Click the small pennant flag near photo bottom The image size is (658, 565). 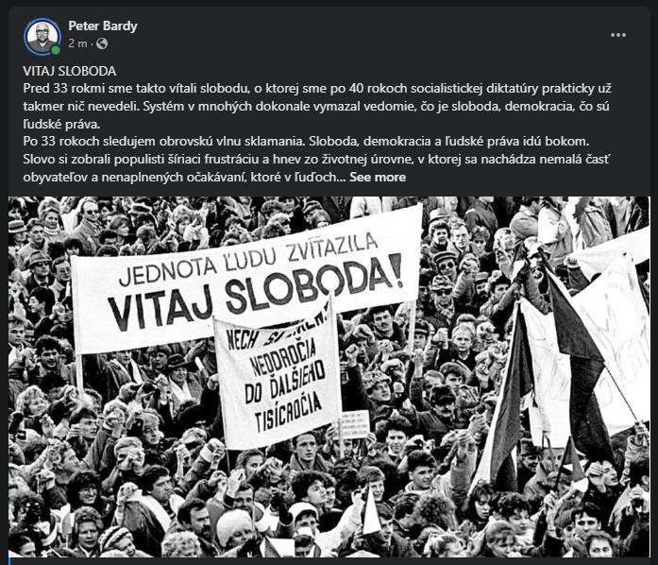tap(372, 509)
